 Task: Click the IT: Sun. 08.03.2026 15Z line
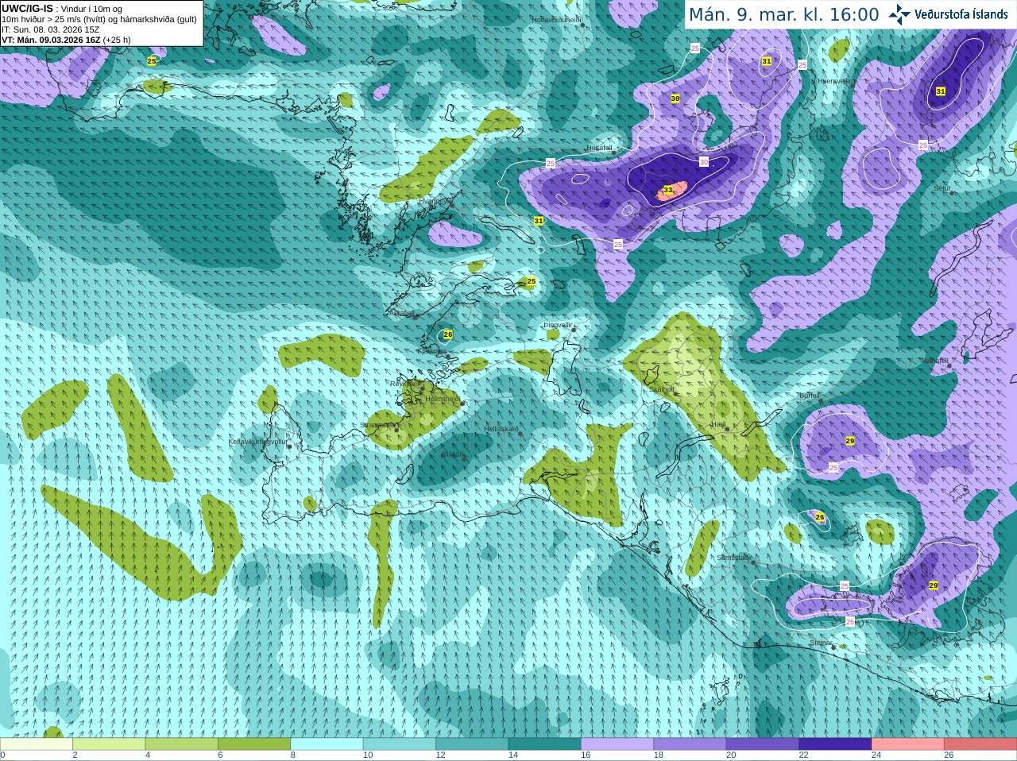[50, 29]
